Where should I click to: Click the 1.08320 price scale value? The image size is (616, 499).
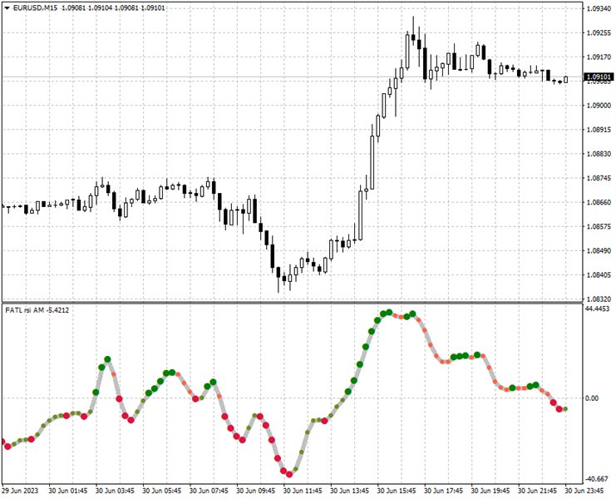coord(599,299)
